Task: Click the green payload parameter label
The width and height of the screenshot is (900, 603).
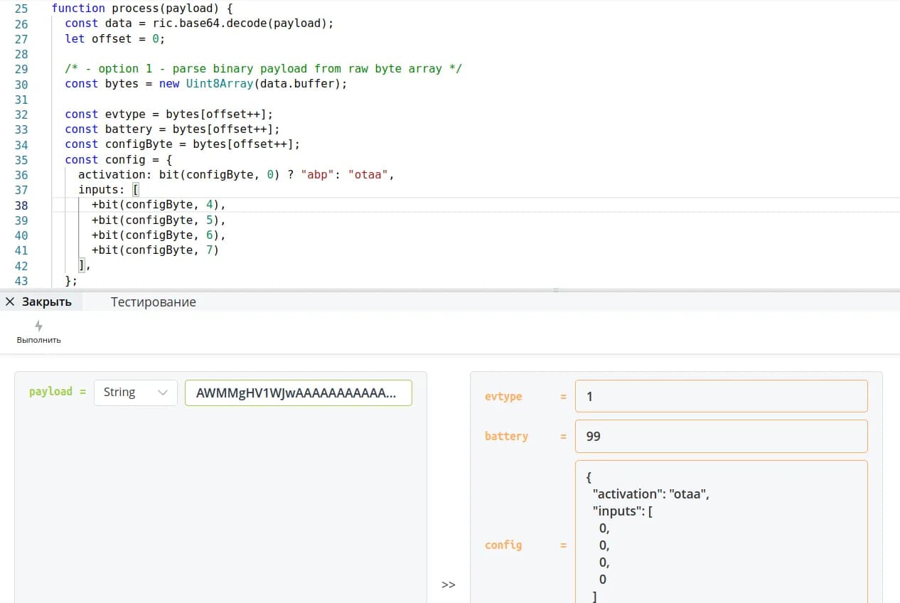Action: pos(50,392)
